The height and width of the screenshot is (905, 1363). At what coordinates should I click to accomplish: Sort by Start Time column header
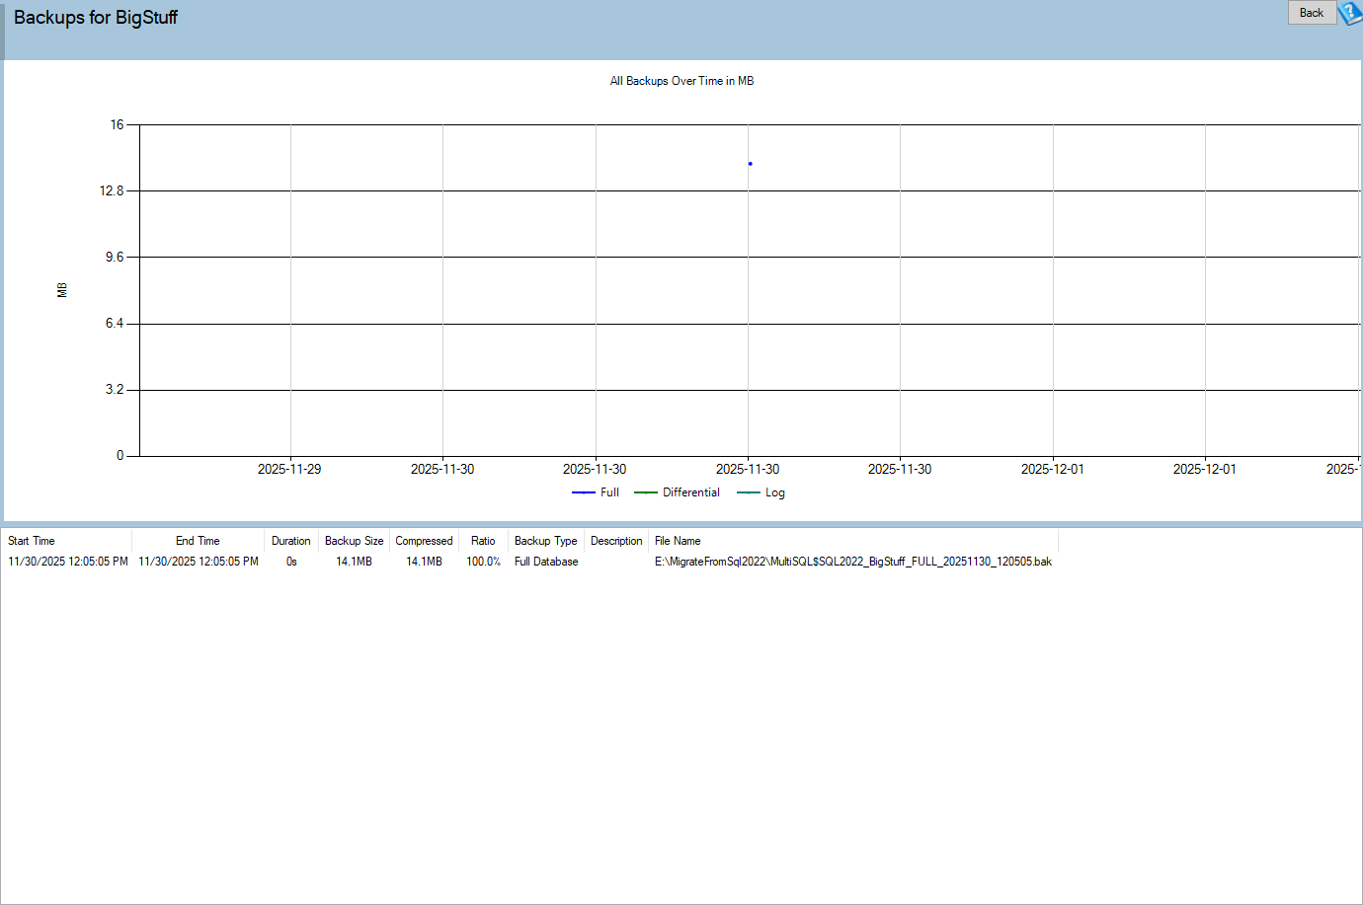point(66,541)
